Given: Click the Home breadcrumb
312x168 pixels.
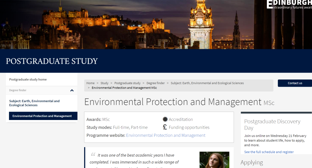Looking at the screenshot, I should tap(90, 83).
